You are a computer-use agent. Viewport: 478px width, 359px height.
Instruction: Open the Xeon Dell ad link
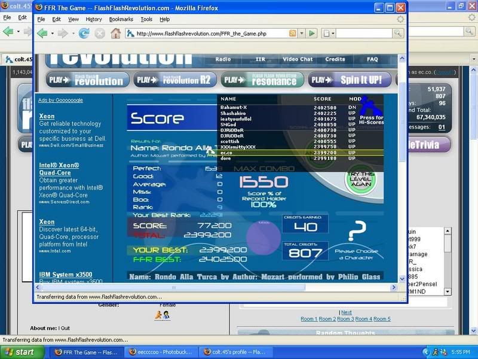[47, 116]
